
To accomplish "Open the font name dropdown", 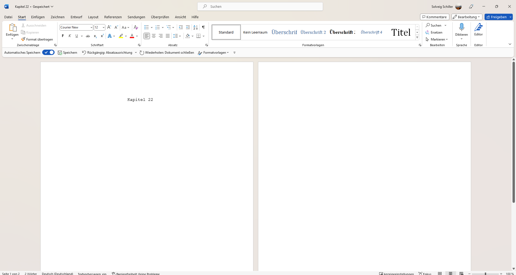I will pos(91,27).
